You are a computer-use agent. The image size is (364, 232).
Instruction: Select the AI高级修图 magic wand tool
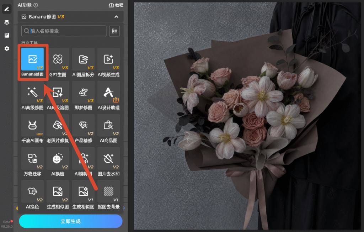tap(32, 92)
